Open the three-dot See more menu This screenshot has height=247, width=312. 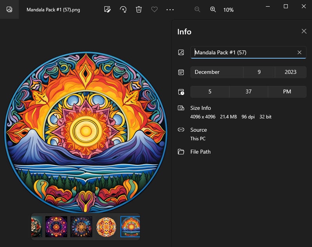(170, 9)
